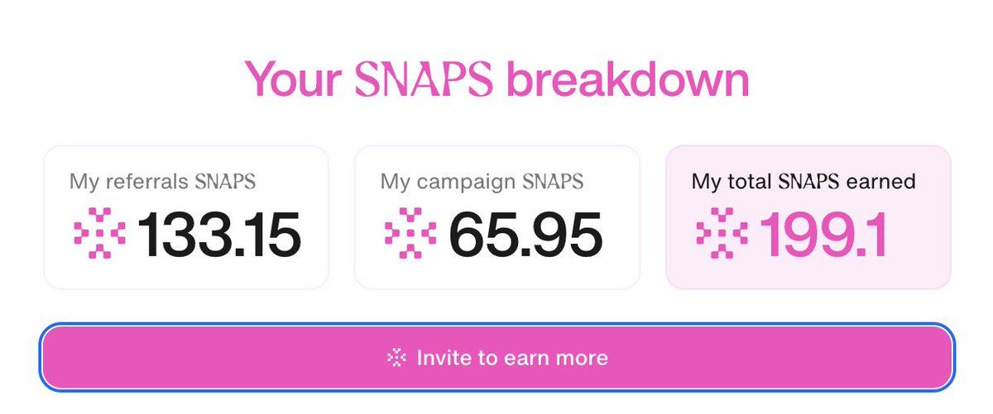
Task: Click the "My referrals SNAPS" label
Action: [x=162, y=181]
